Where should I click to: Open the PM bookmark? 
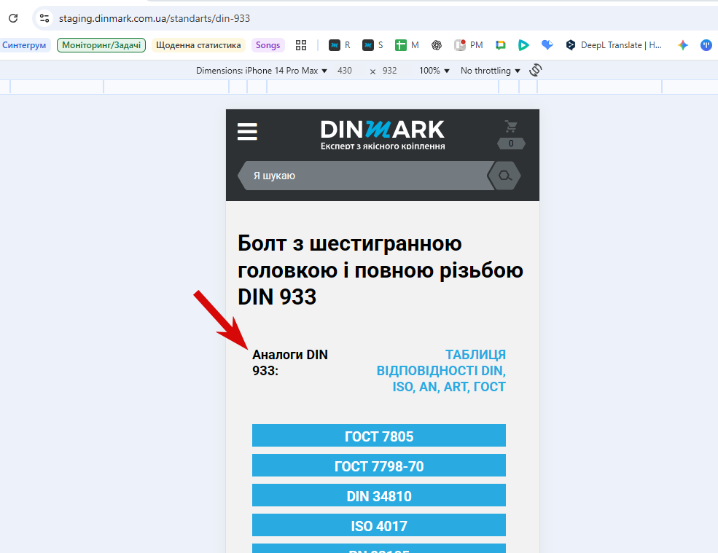point(469,45)
